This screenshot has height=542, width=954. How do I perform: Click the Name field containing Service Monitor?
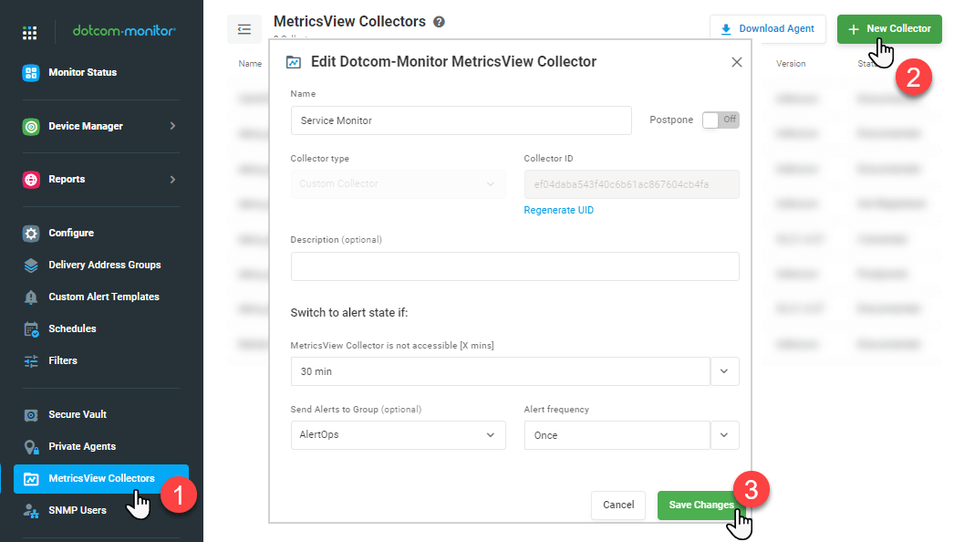[x=461, y=120]
